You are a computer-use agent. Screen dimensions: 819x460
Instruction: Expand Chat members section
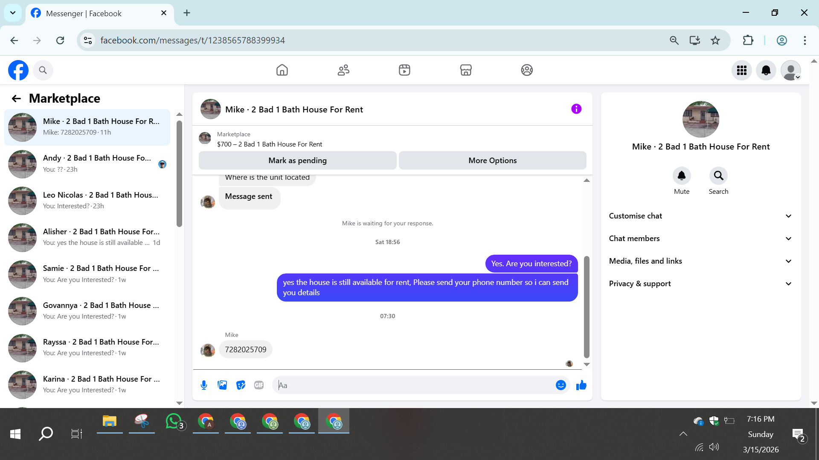tap(700, 239)
